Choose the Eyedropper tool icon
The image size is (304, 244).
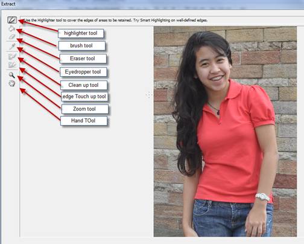12,47
